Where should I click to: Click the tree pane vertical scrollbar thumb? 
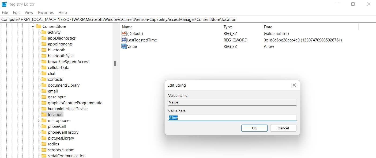point(115,63)
